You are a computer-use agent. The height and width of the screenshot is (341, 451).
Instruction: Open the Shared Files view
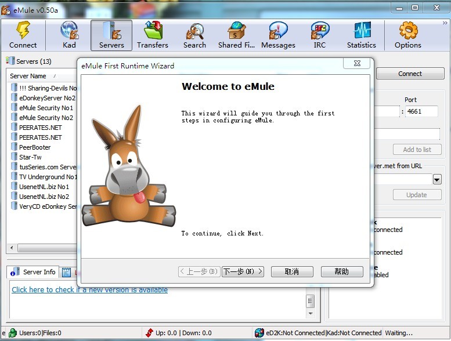coord(236,35)
